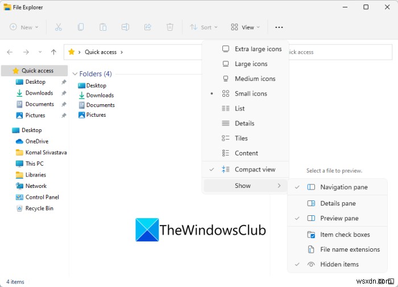
Task: Click Select a file to preview text
Action: click(x=334, y=171)
